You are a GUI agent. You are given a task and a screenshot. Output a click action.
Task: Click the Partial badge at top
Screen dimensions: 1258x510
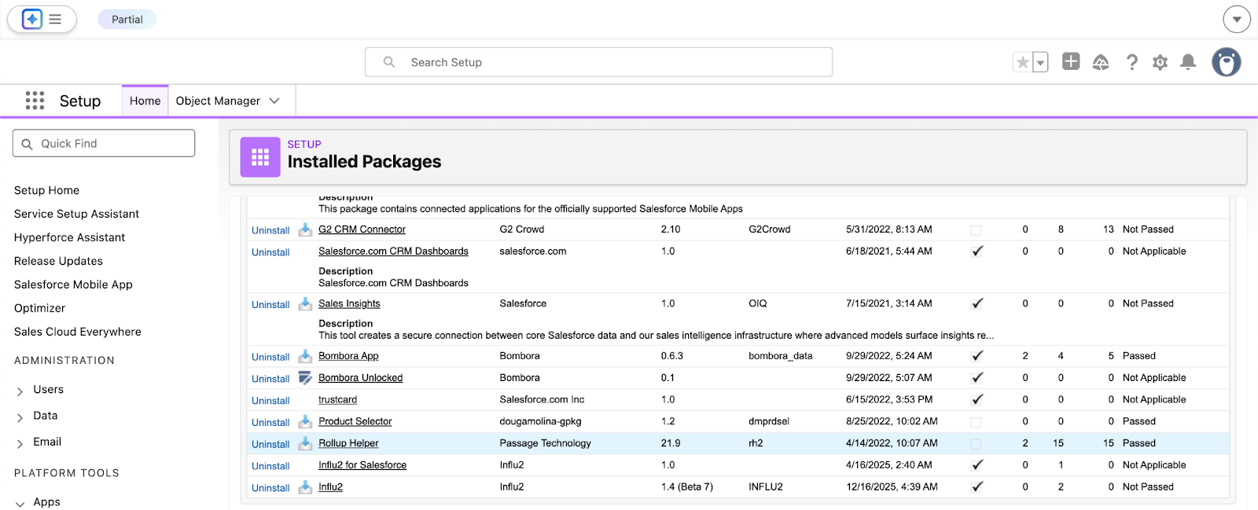pyautogui.click(x=127, y=19)
